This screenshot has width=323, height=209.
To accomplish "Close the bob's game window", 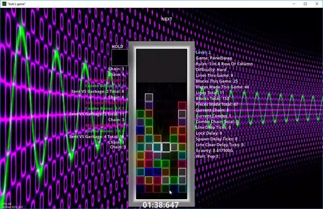I will point(317,4).
